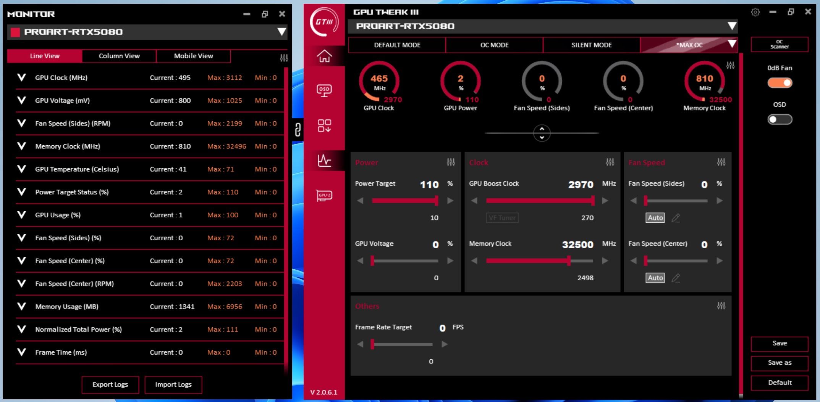Open the Home page in GPU Tweak sidebar

[x=324, y=56]
